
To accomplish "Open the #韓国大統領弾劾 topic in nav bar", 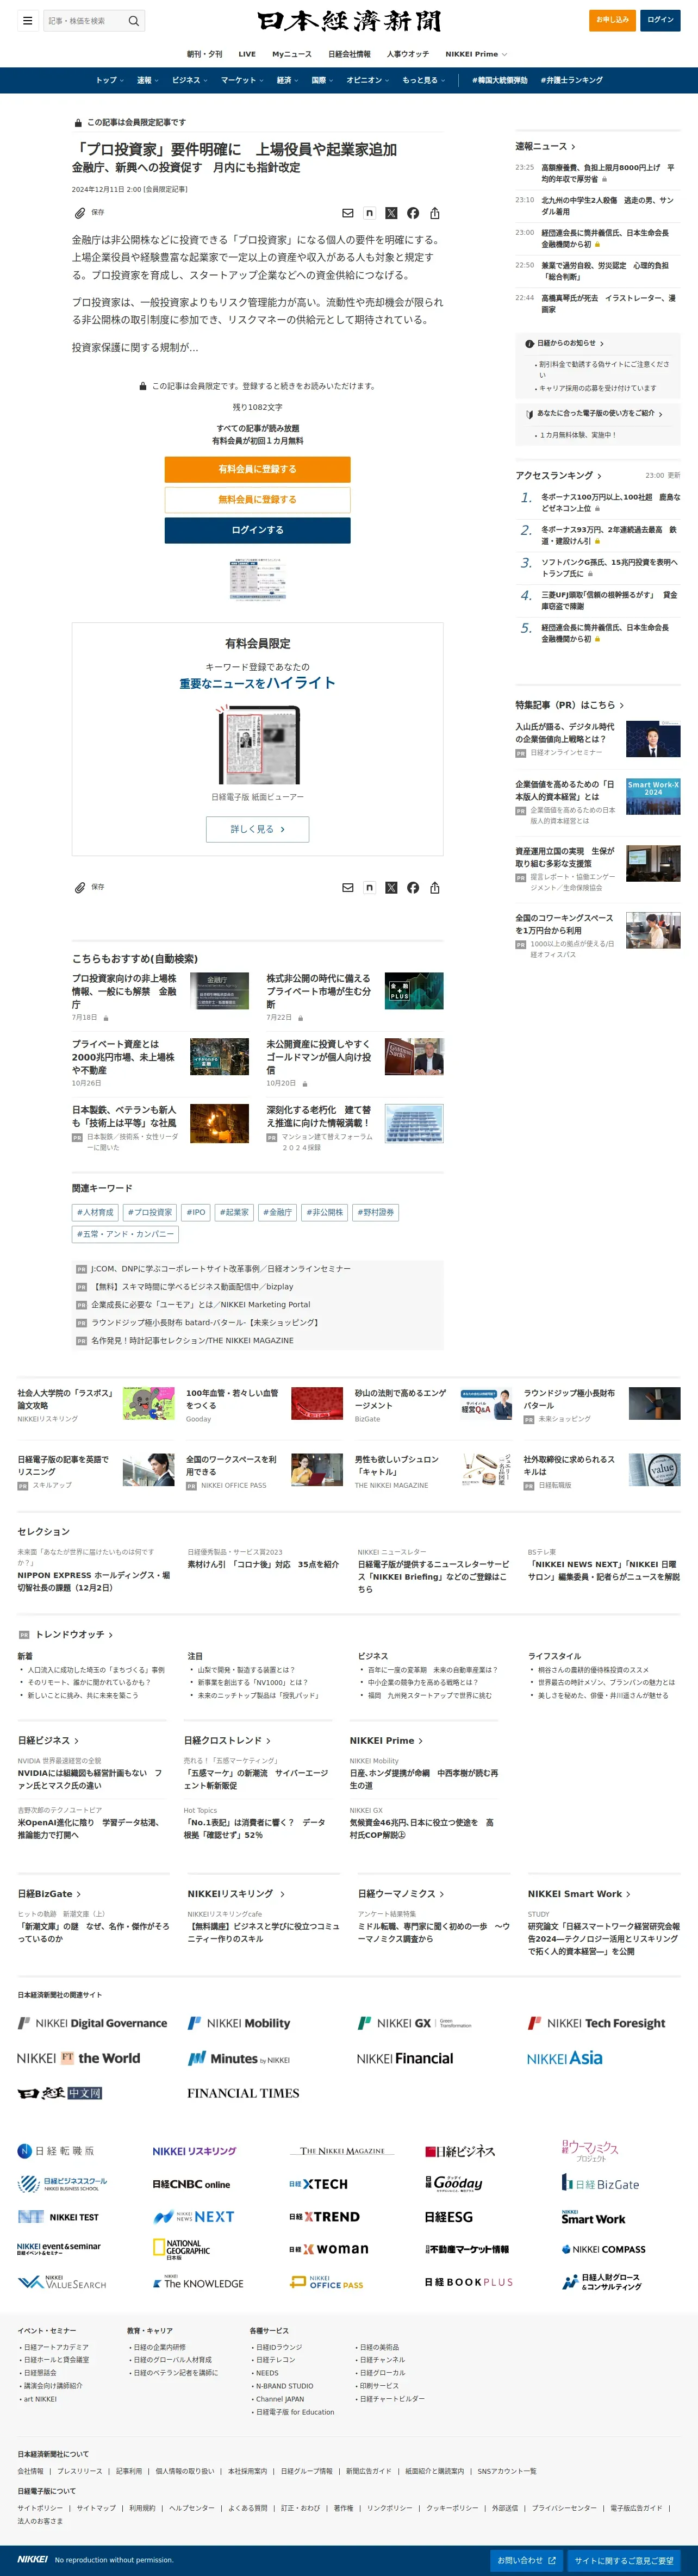I will pos(500,80).
